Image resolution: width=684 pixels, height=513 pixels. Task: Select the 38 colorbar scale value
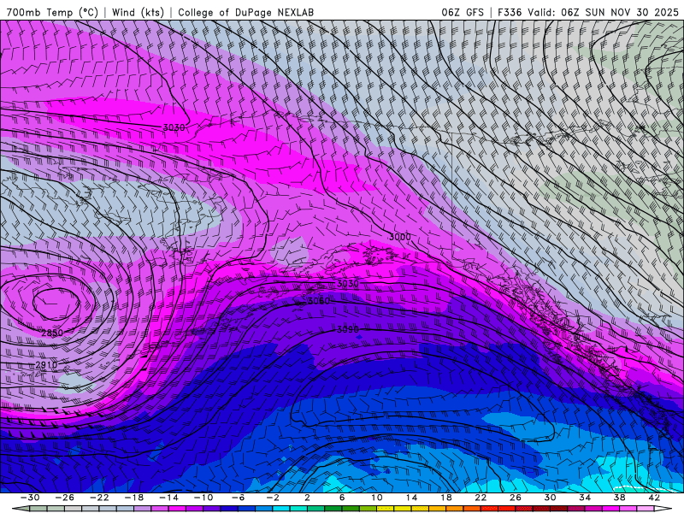pos(619,498)
